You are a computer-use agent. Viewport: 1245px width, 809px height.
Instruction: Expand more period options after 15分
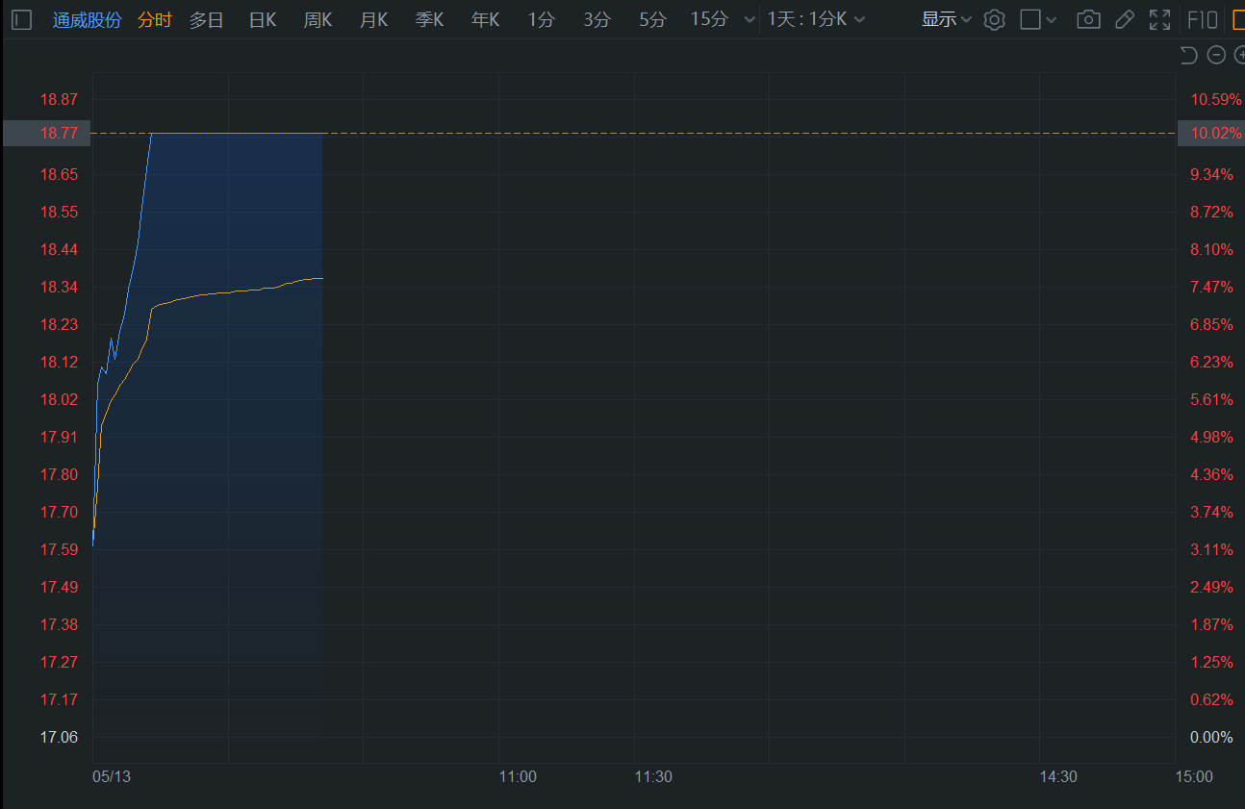[x=750, y=19]
